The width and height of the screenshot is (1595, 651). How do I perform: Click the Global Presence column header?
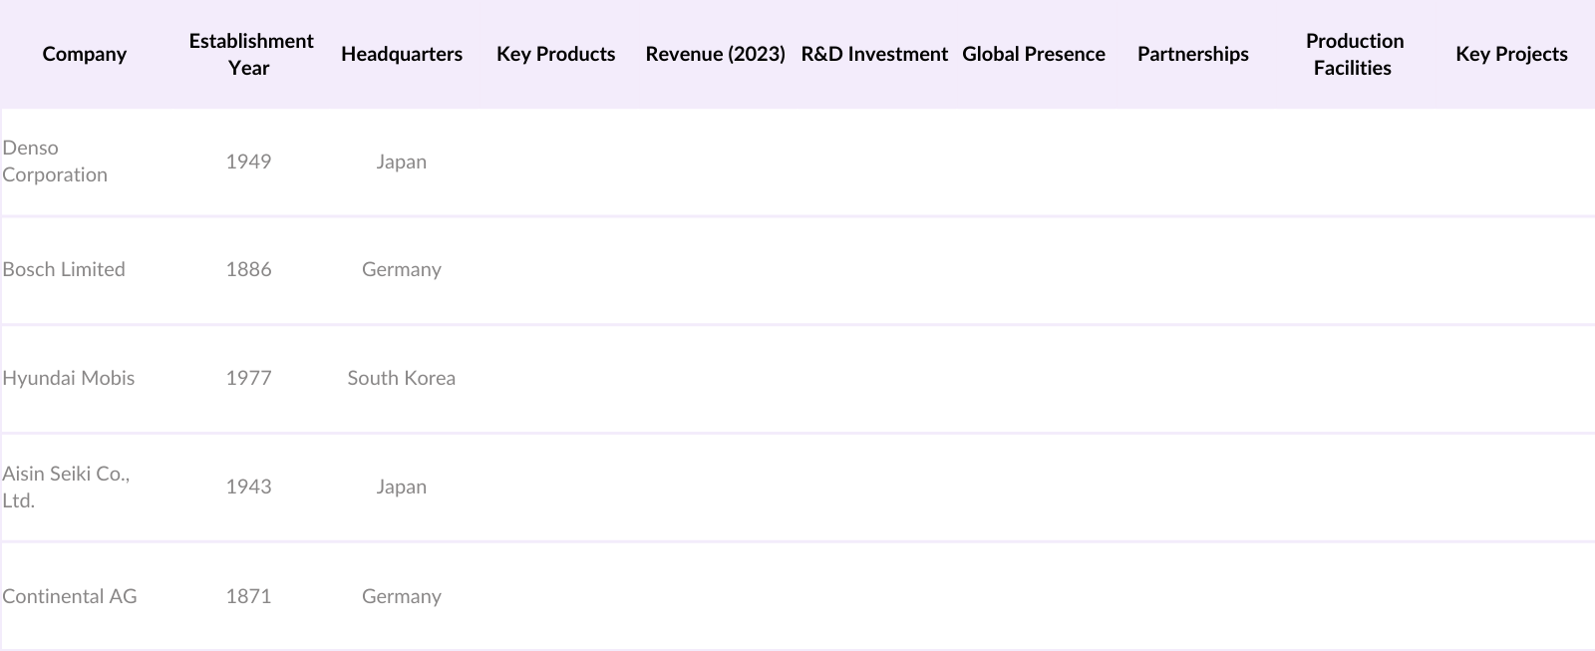pyautogui.click(x=1034, y=54)
